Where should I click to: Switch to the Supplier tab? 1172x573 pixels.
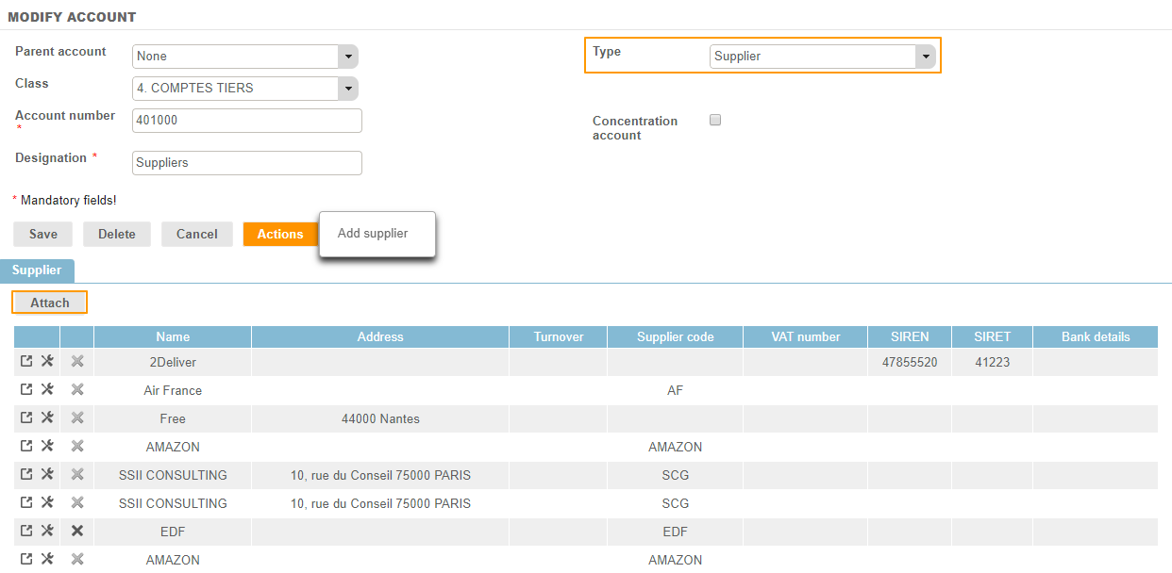37,270
